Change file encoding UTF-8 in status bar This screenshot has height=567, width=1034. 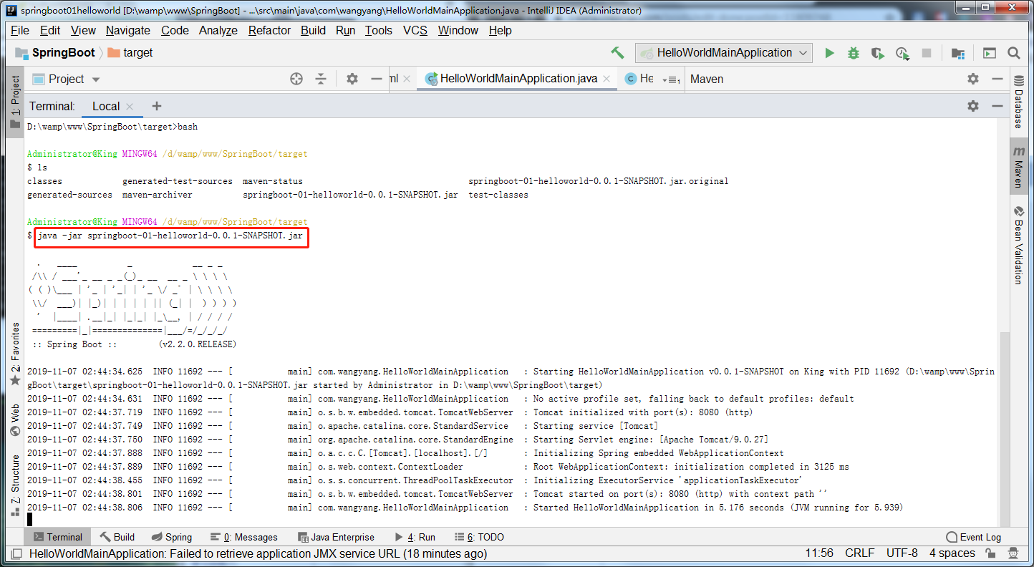902,553
